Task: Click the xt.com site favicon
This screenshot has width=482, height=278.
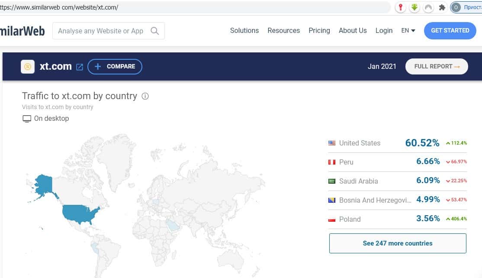Action: pyautogui.click(x=28, y=67)
